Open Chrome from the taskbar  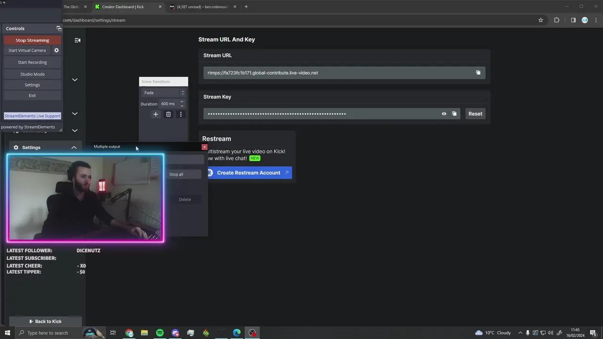(x=129, y=333)
